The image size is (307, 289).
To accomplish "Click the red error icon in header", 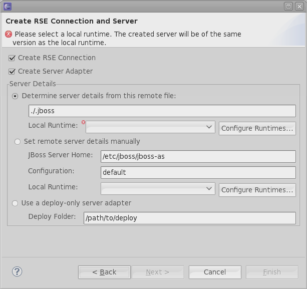I will pyautogui.click(x=9, y=35).
